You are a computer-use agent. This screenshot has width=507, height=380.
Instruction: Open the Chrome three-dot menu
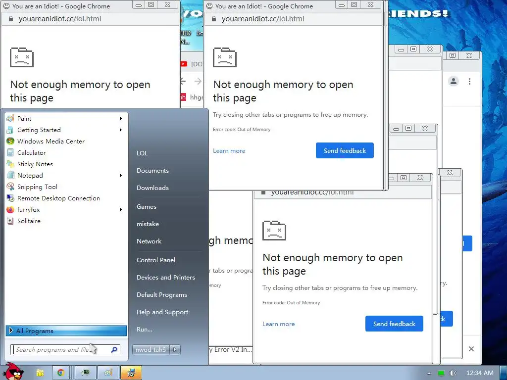(x=469, y=82)
